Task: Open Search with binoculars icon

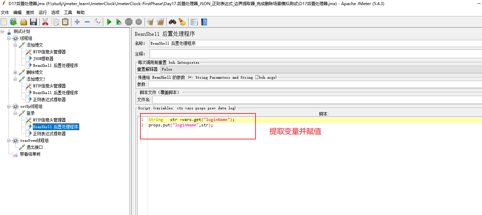Action: (173, 22)
